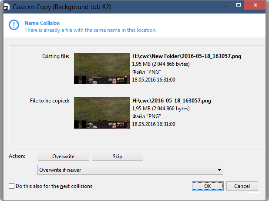Click the 'next collisions' checkbox label text

54,186
